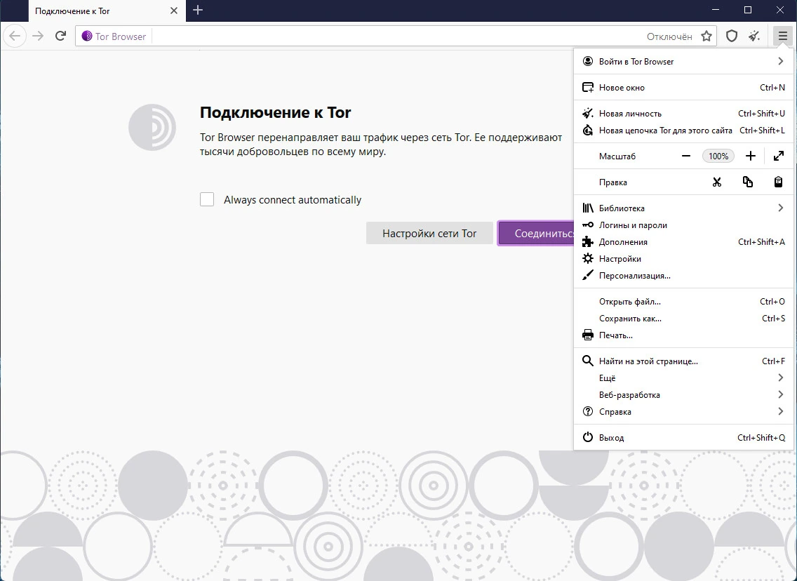This screenshot has height=581, width=797.
Task: Paste with the clipboard icon
Action: click(x=778, y=182)
